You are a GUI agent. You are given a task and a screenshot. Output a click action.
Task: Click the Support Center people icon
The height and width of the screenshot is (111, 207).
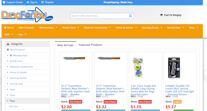coord(4,2)
